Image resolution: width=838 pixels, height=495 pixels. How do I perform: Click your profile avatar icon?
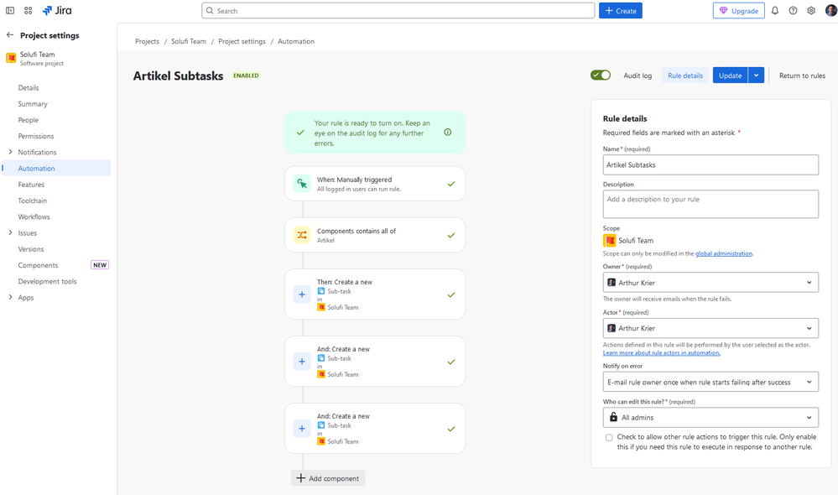(x=830, y=10)
